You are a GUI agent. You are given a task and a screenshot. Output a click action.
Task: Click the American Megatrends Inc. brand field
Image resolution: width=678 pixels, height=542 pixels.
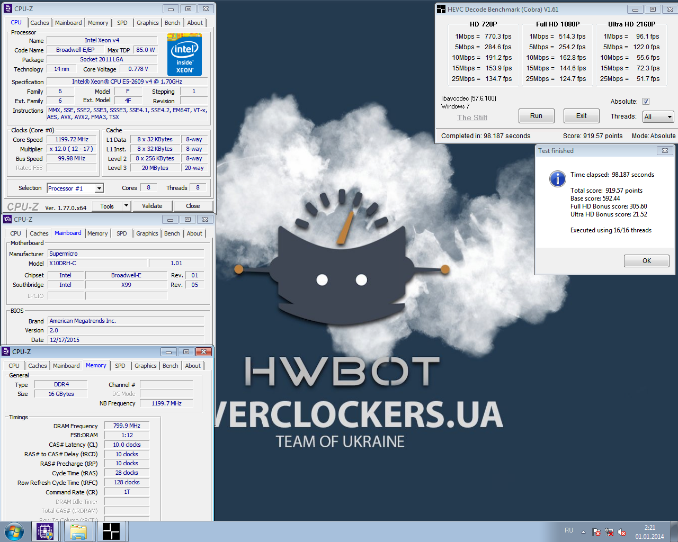[x=126, y=321]
